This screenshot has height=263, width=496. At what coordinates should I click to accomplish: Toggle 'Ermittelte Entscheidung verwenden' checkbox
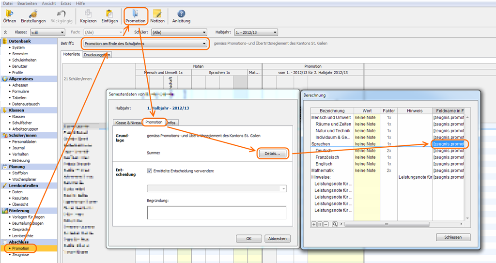pyautogui.click(x=150, y=170)
